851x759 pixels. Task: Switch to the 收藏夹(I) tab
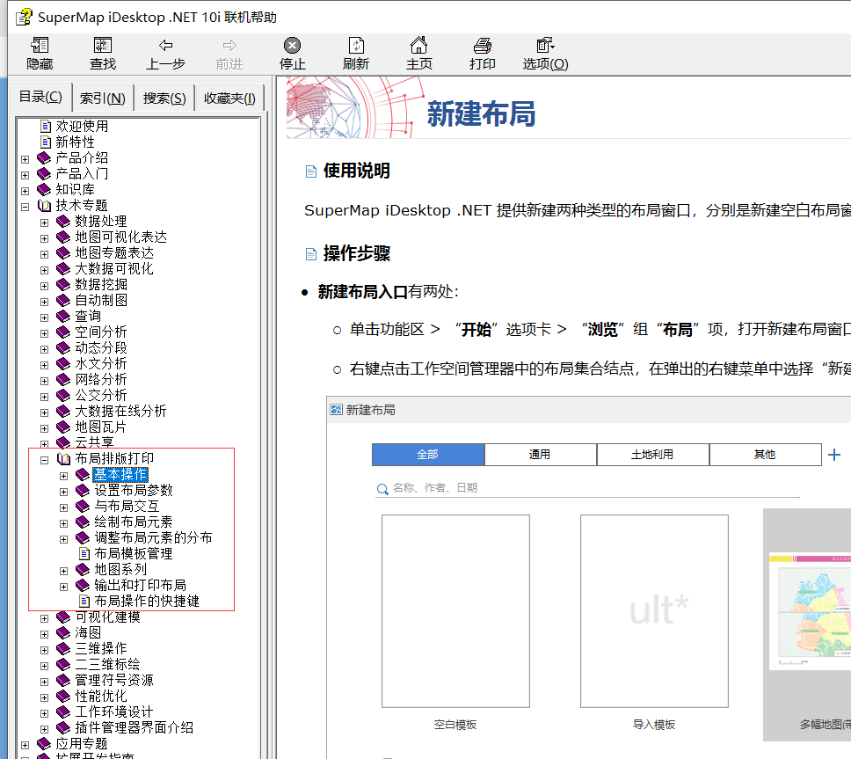(229, 99)
